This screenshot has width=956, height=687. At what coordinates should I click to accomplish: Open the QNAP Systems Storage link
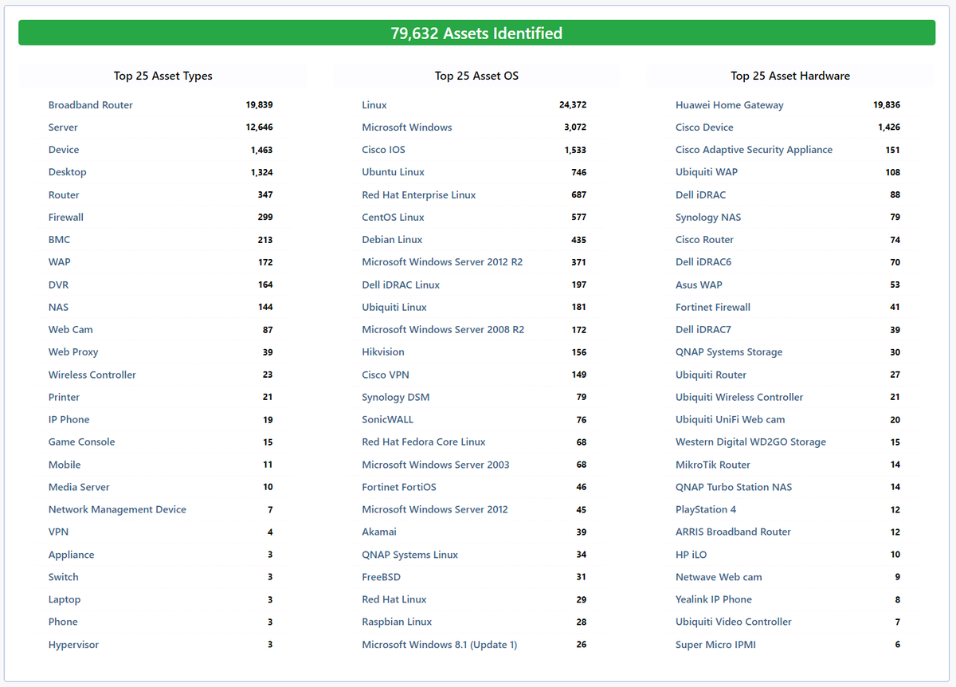click(x=729, y=352)
